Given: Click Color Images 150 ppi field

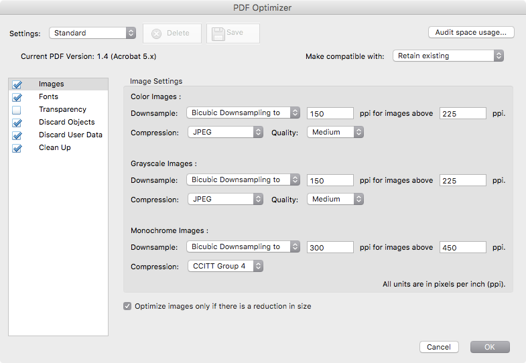Looking at the screenshot, I should pos(330,113).
